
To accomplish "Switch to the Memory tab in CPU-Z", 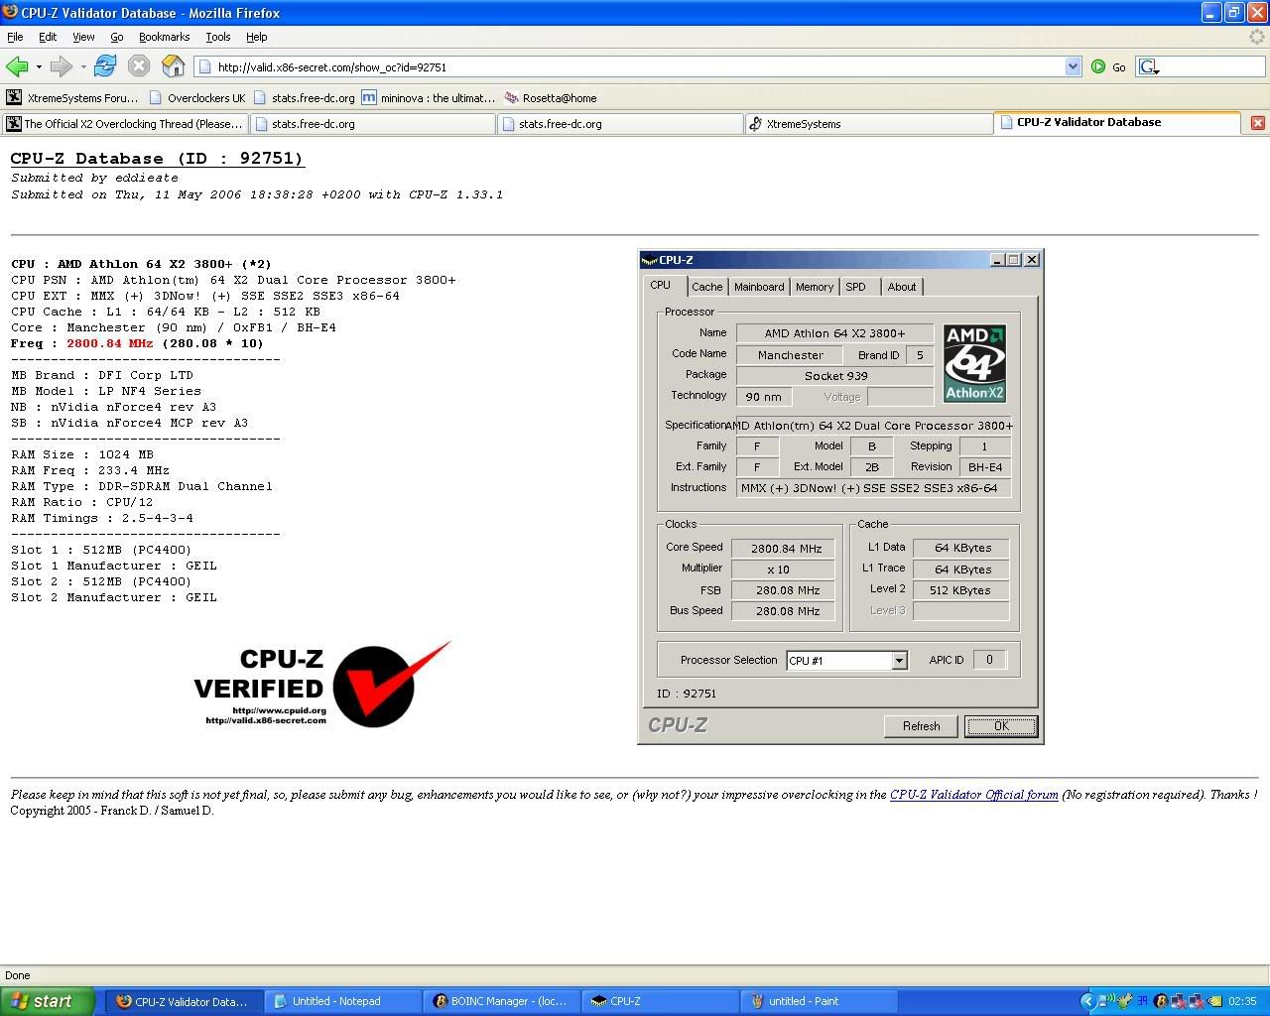I will (x=815, y=287).
